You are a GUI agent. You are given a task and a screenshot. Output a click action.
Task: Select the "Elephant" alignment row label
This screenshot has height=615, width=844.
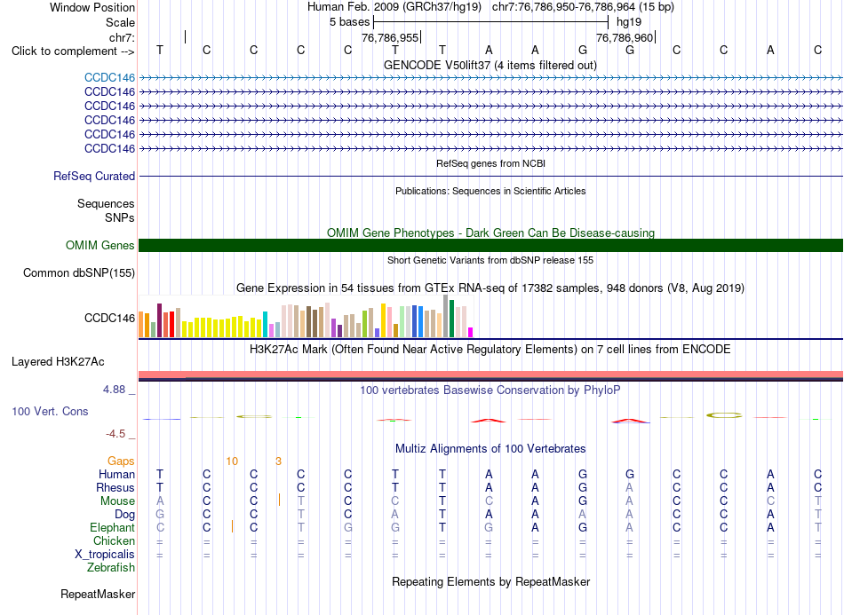coord(112,527)
